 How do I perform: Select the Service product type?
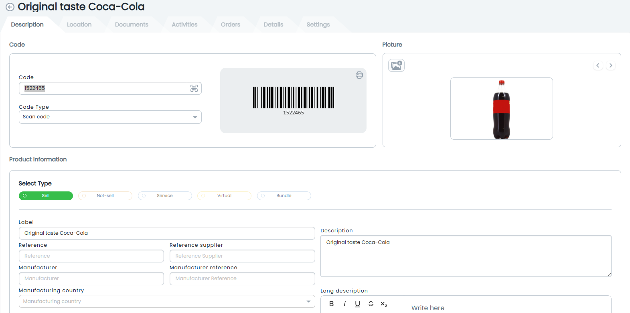(x=165, y=196)
